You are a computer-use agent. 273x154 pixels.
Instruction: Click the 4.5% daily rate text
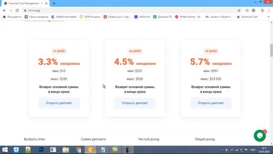135,62
